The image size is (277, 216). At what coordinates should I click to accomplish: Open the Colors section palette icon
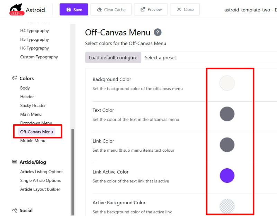click(x=15, y=78)
